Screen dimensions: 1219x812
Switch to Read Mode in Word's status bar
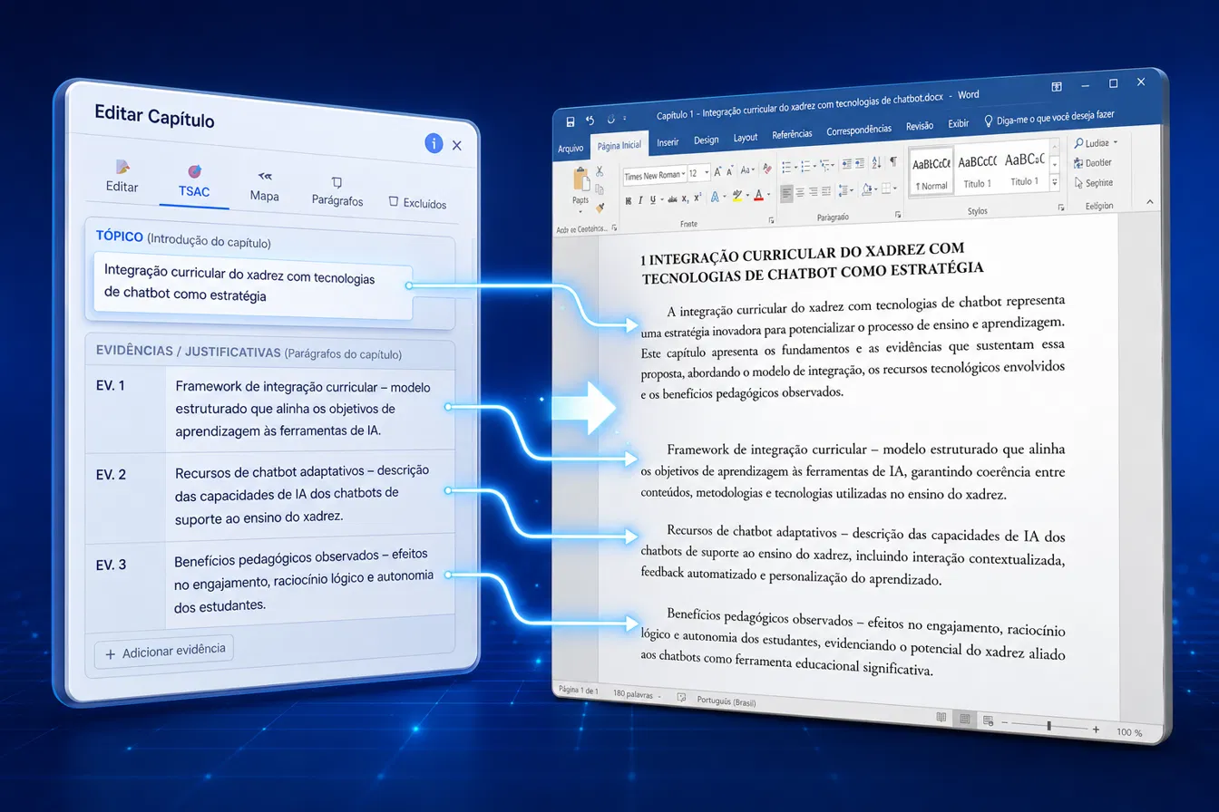click(941, 717)
